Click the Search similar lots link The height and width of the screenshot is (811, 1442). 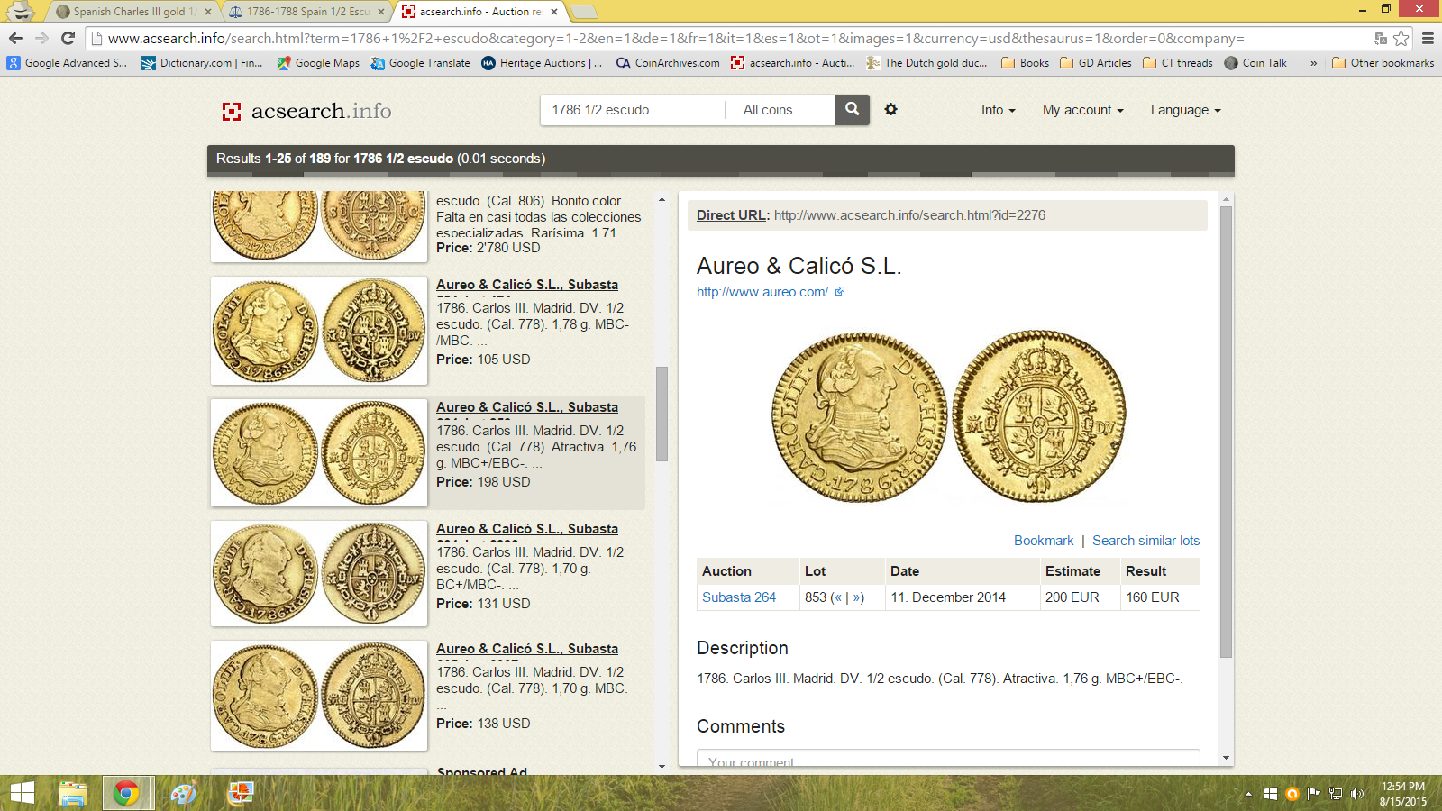pyautogui.click(x=1145, y=541)
